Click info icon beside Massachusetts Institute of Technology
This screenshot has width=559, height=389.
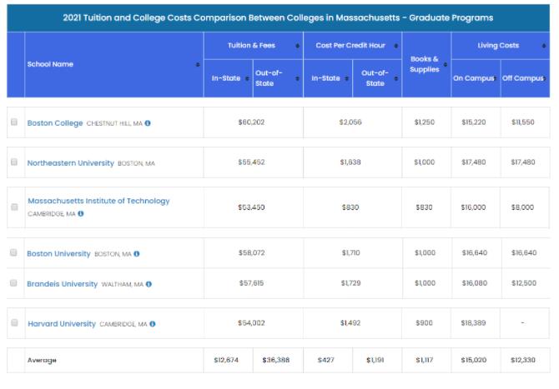click(81, 213)
